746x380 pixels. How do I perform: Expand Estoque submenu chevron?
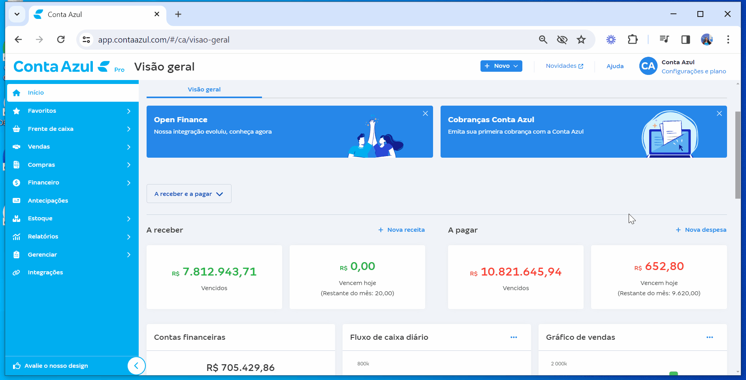[x=128, y=219]
